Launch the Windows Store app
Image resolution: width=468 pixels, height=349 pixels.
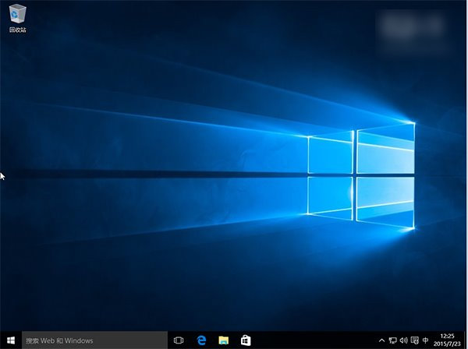coord(245,340)
